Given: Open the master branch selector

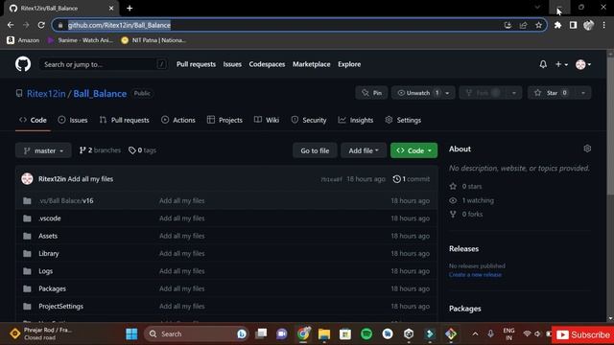Looking at the screenshot, I should tap(43, 150).
